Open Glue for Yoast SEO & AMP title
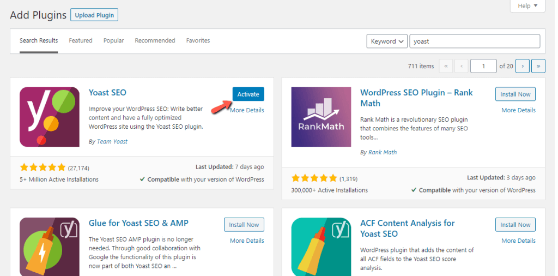The image size is (558, 276). 138,223
